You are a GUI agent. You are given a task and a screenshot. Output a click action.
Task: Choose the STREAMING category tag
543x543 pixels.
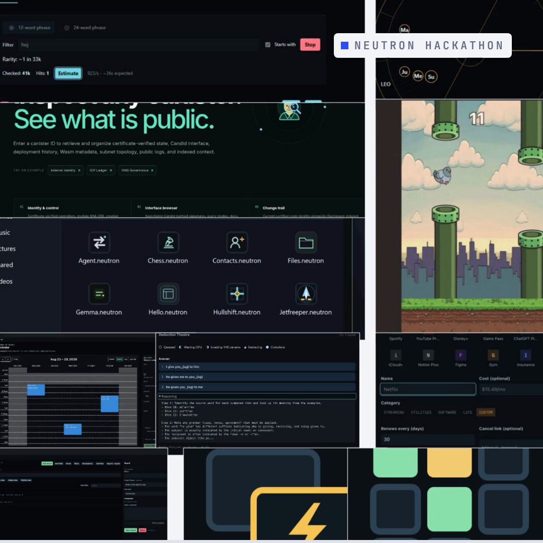click(x=394, y=412)
